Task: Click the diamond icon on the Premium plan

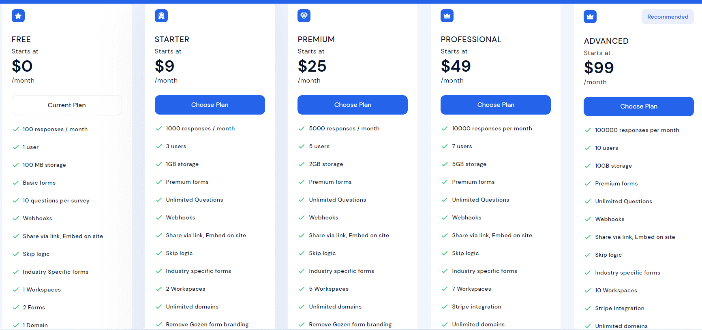Action: 304,16
